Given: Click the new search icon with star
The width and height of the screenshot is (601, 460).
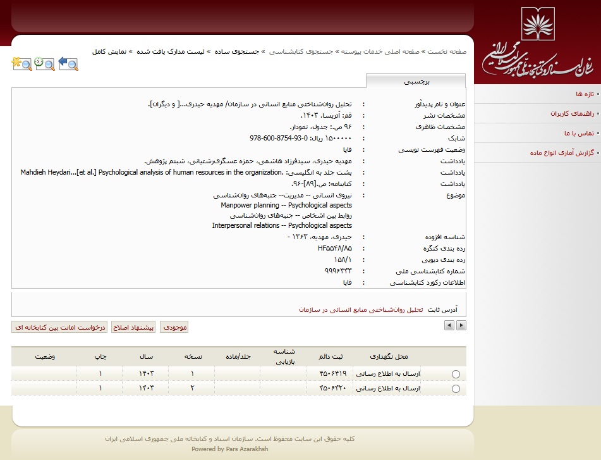Looking at the screenshot, I should click(x=21, y=63).
